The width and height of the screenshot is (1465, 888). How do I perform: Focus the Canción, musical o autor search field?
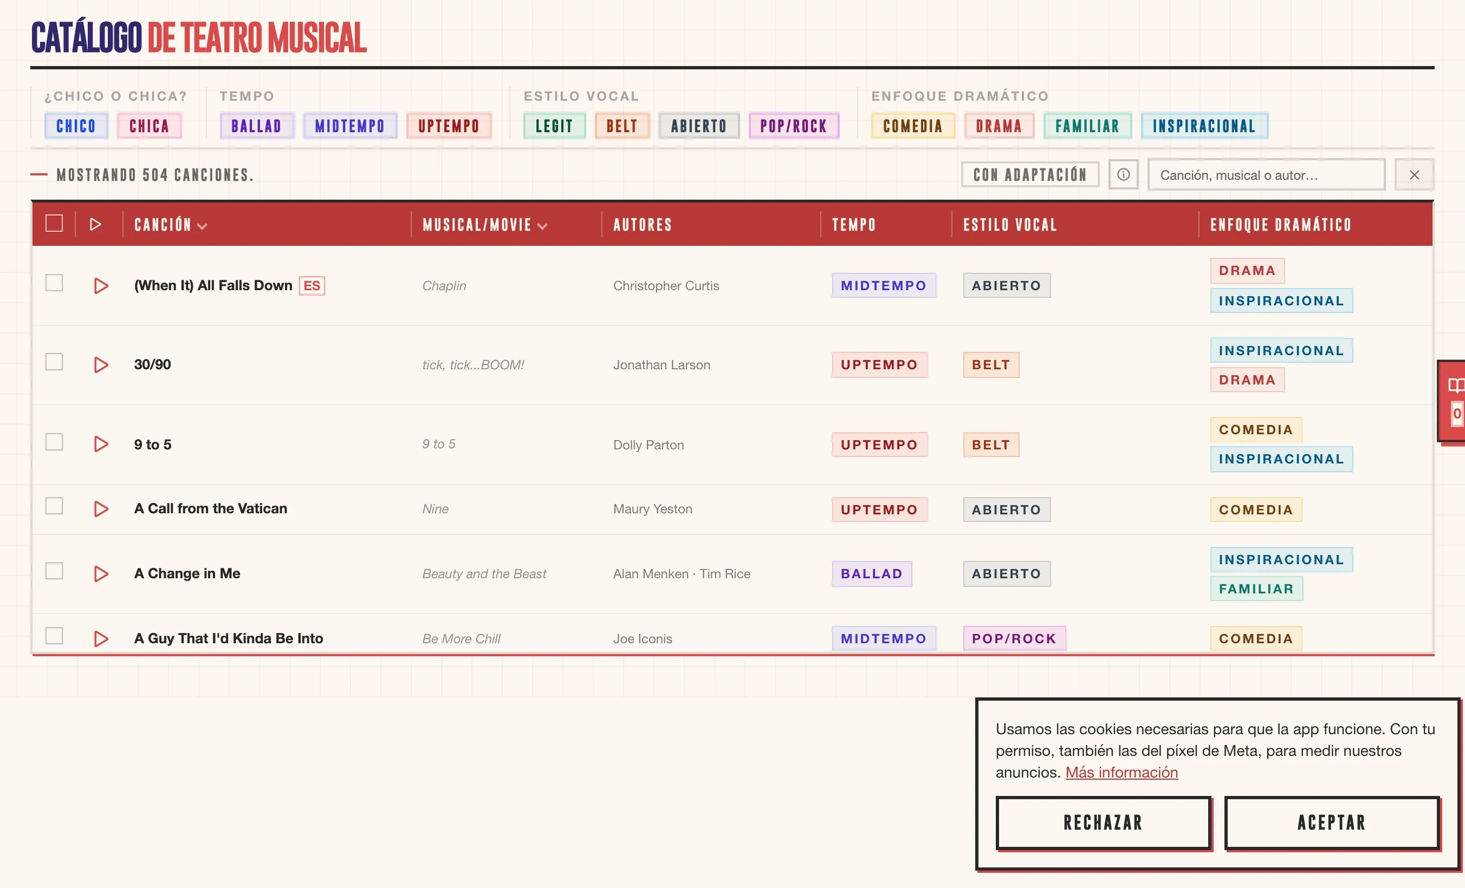point(1266,175)
